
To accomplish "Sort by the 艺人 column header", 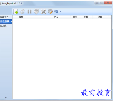I will click(x=62, y=17).
